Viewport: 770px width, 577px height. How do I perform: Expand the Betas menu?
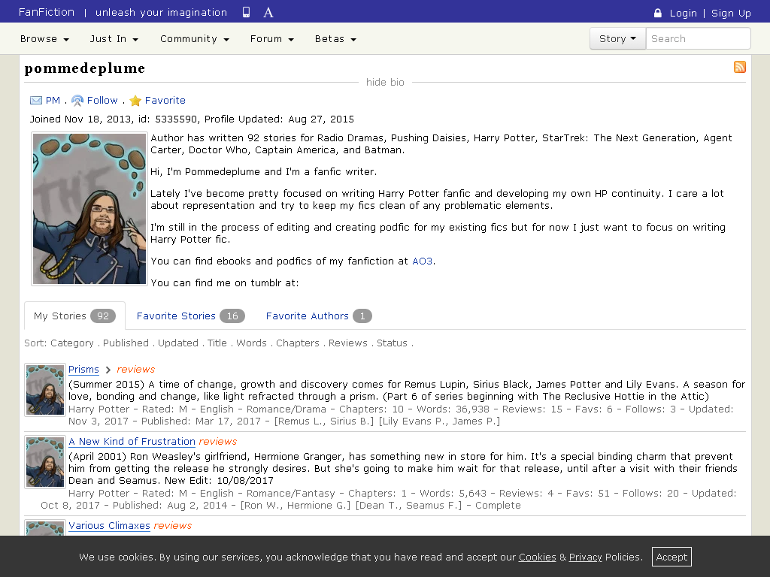click(335, 39)
